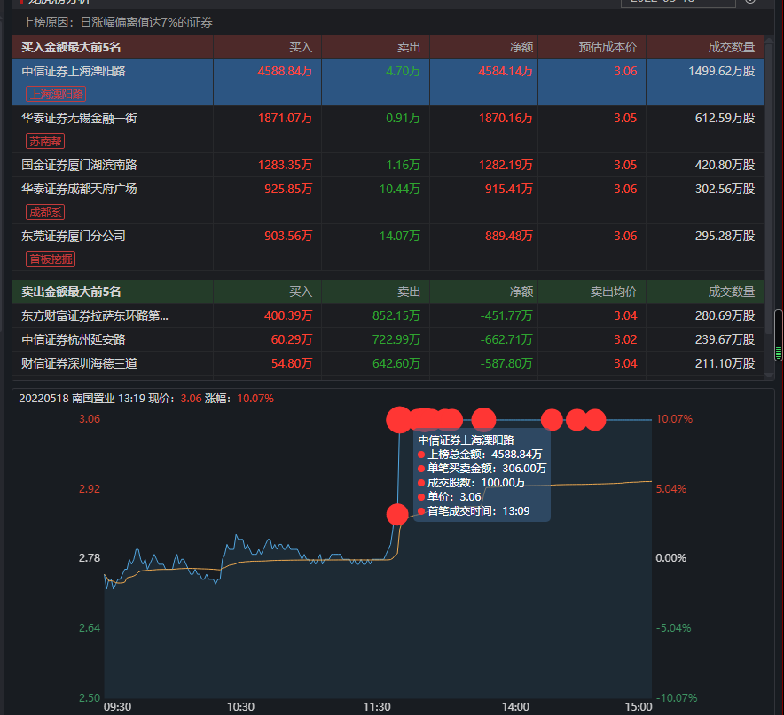Click the 3.06 current price beside 现价
The height and width of the screenshot is (715, 784).
coord(191,399)
